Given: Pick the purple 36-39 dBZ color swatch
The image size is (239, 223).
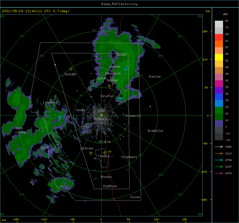Looking at the screenshot, I should [x=219, y=90].
